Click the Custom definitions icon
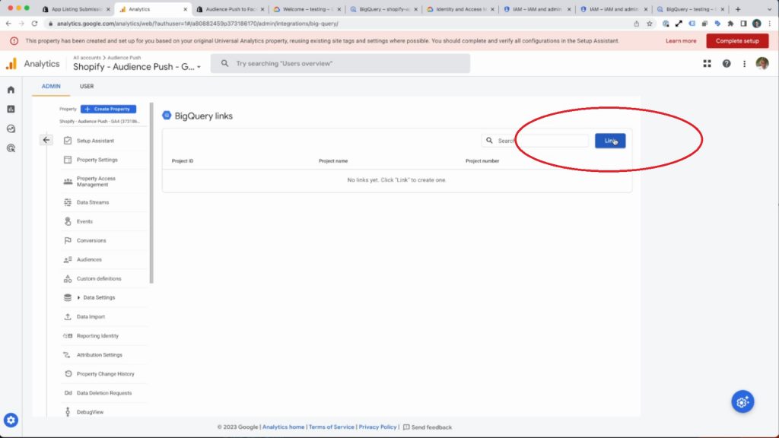 tap(68, 278)
